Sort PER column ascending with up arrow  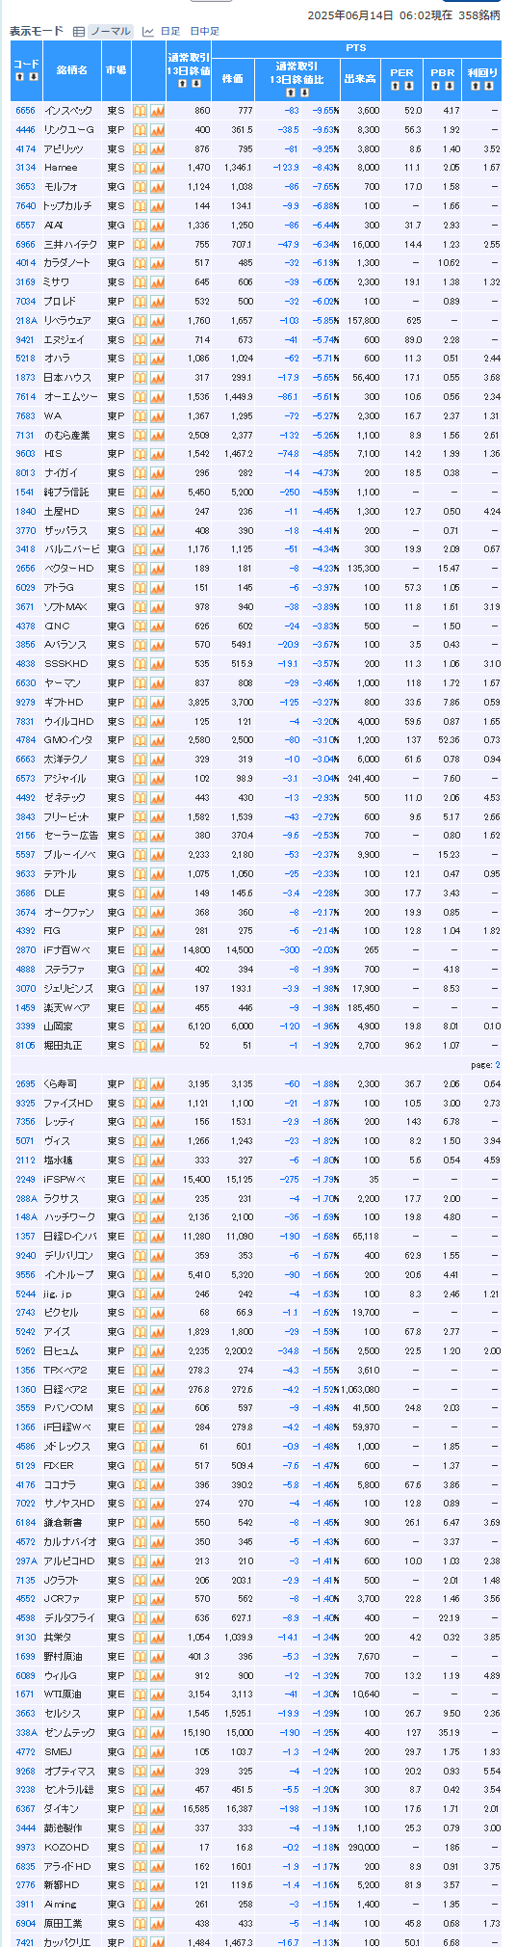(x=396, y=86)
